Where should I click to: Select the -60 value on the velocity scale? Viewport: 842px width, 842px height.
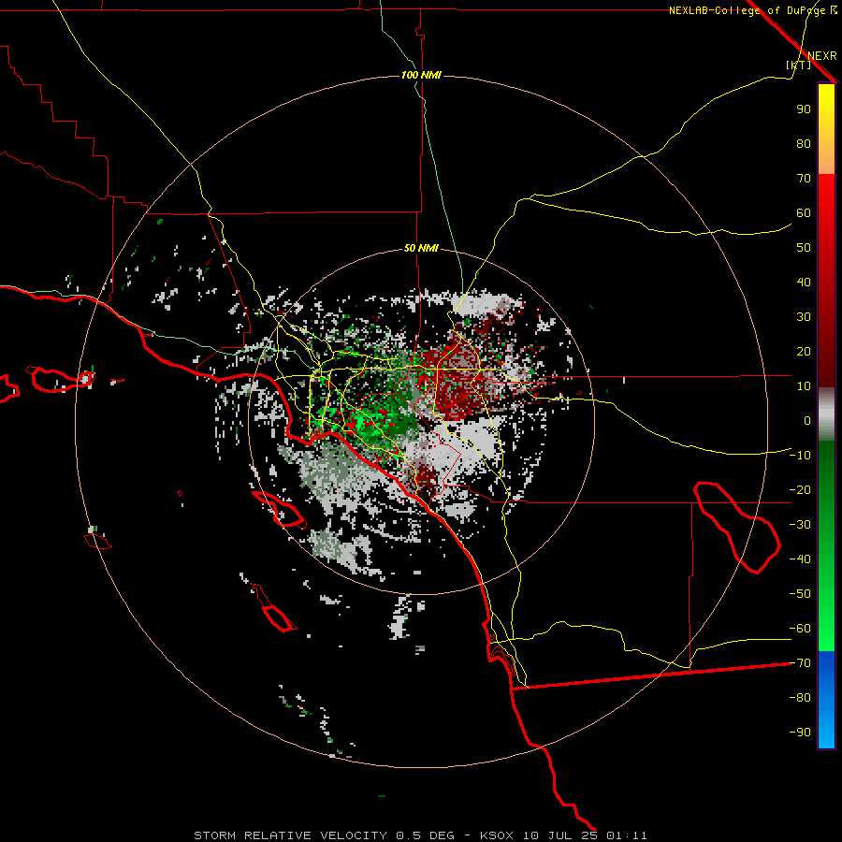pyautogui.click(x=800, y=629)
